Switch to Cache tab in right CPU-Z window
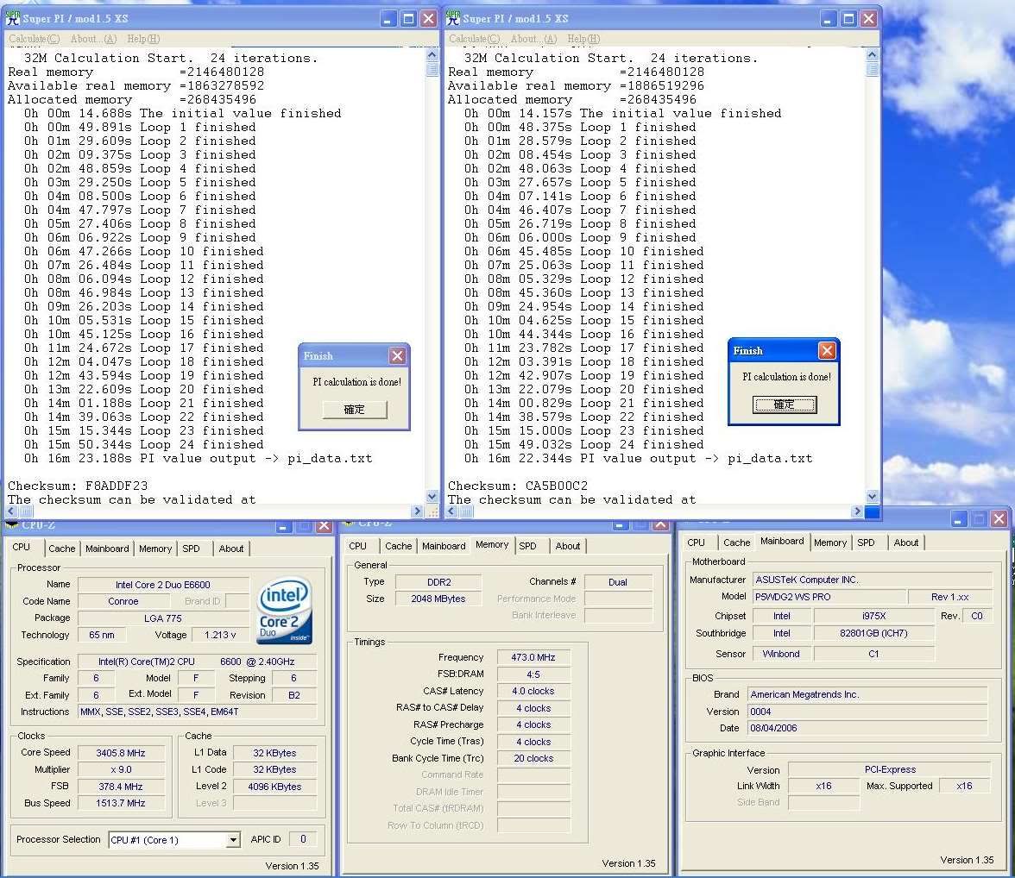1015x878 pixels. click(737, 542)
